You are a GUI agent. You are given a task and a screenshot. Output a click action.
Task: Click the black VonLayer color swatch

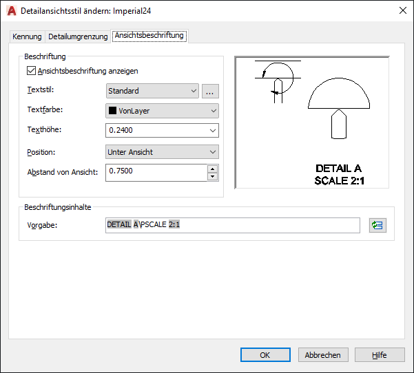point(113,111)
